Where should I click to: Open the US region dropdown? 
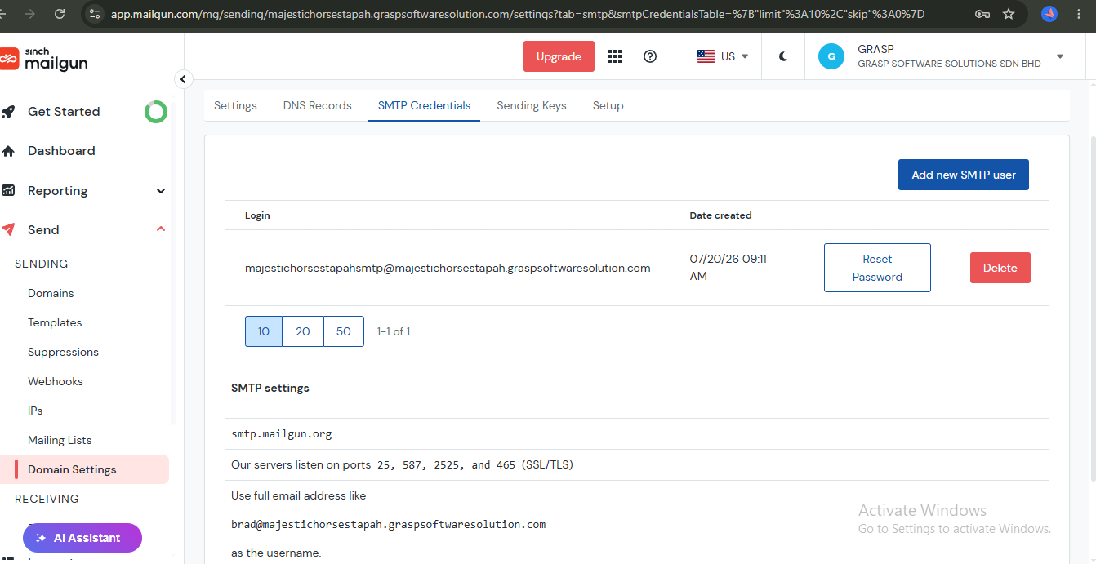click(723, 56)
